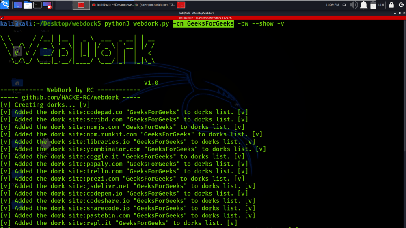Click the terminal window title 'kali@kali: ~/Desktop/webdork'
The image size is (406, 228).
coord(197,13)
